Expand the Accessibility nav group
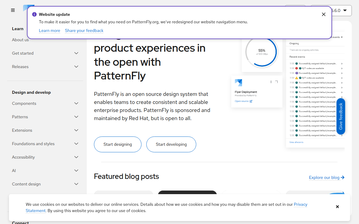This screenshot has height=224, width=359. [45, 157]
